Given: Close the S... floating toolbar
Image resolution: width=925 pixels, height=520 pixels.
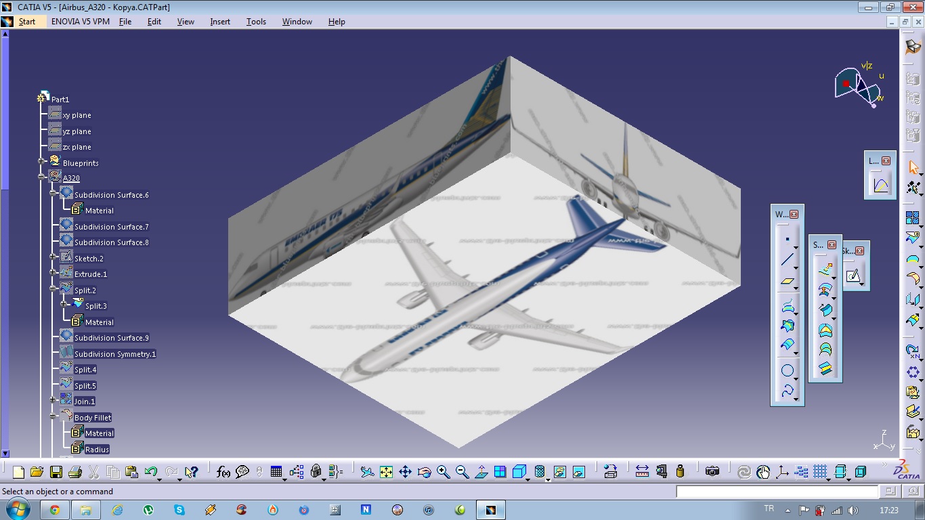Looking at the screenshot, I should coord(832,244).
